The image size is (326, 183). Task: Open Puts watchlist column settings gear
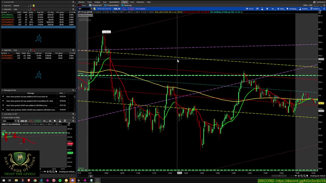[x=74, y=53]
